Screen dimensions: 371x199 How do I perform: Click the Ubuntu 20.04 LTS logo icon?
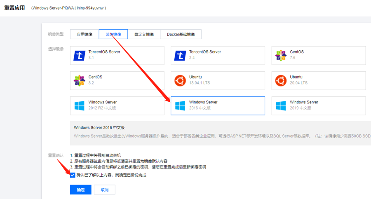coord(281,80)
